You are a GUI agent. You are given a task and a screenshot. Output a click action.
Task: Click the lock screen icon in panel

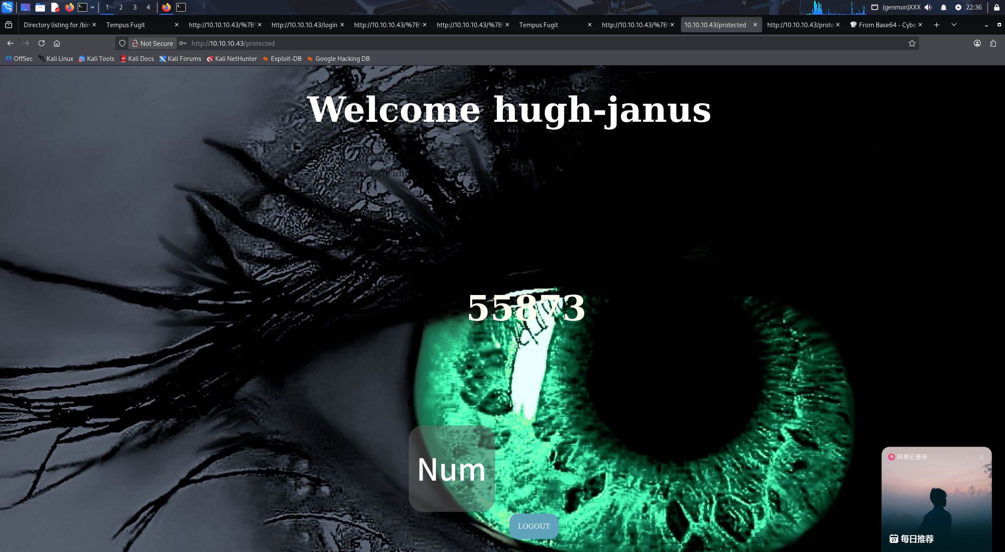click(x=996, y=7)
